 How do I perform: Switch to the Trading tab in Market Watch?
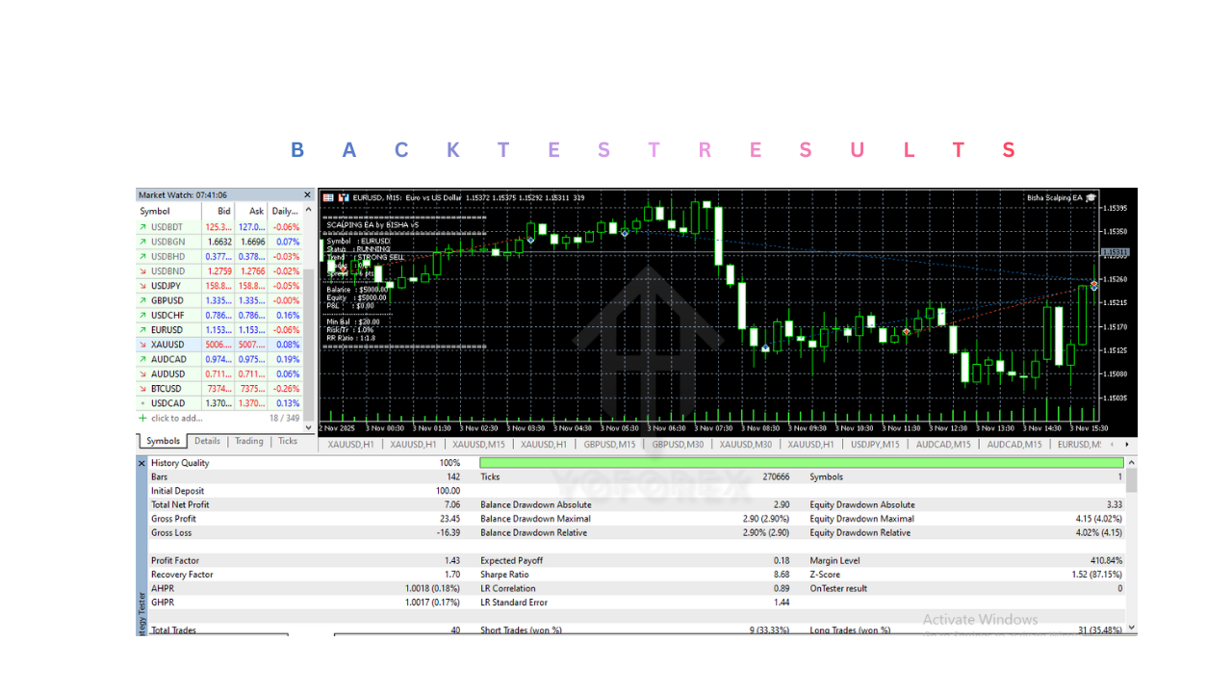click(x=248, y=441)
